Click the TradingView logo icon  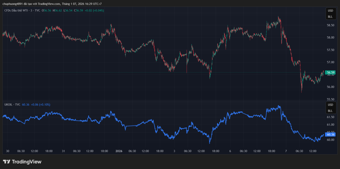point(7,162)
